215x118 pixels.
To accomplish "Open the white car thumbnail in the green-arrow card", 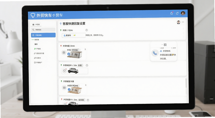I will [73, 71].
